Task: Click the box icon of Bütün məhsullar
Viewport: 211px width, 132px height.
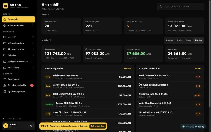Action: click(5, 26)
